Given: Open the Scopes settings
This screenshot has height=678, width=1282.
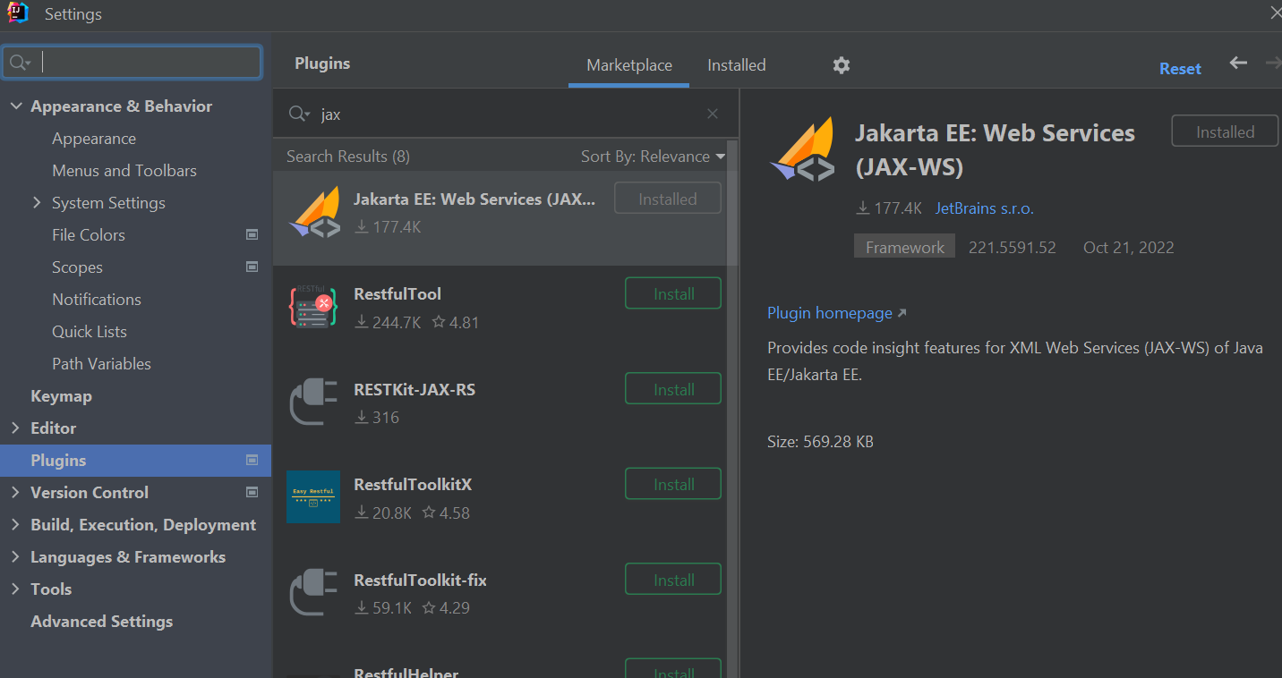Looking at the screenshot, I should point(77,267).
